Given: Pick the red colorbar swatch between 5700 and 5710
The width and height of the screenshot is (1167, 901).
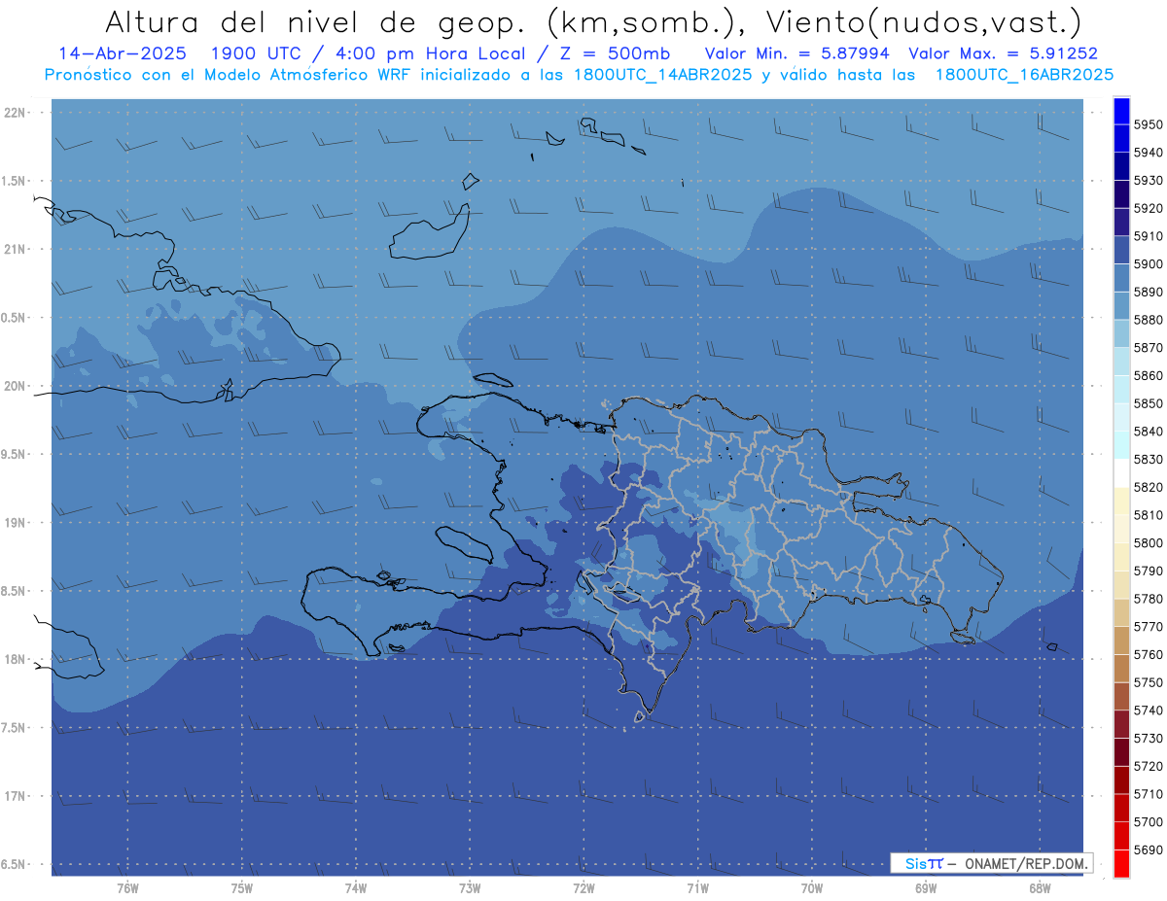Looking at the screenshot, I should [1121, 808].
